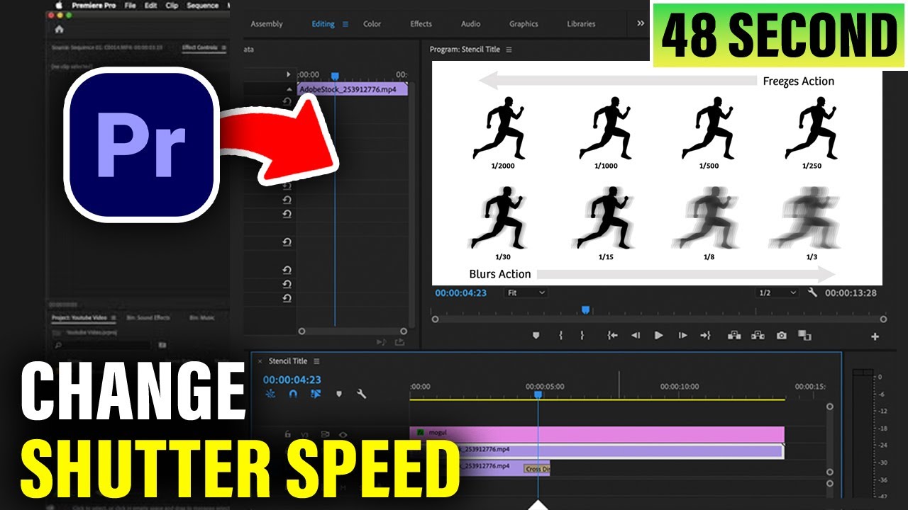The width and height of the screenshot is (908, 510).
Task: Toggle inserting sequences as nests
Action: [x=270, y=394]
